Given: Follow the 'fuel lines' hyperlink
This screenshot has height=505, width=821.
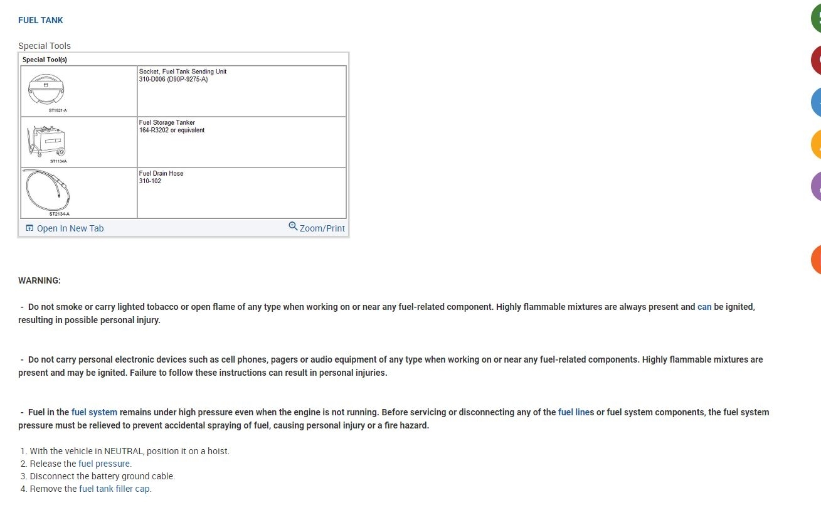Looking at the screenshot, I should (576, 412).
